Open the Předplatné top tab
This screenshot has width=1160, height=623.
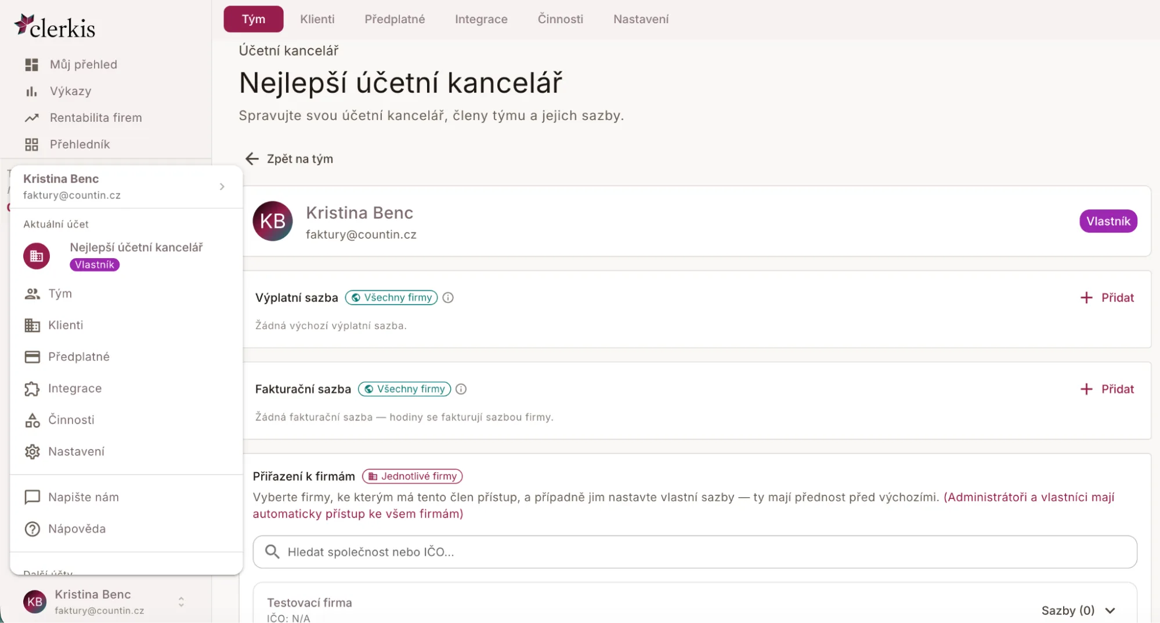click(x=395, y=19)
